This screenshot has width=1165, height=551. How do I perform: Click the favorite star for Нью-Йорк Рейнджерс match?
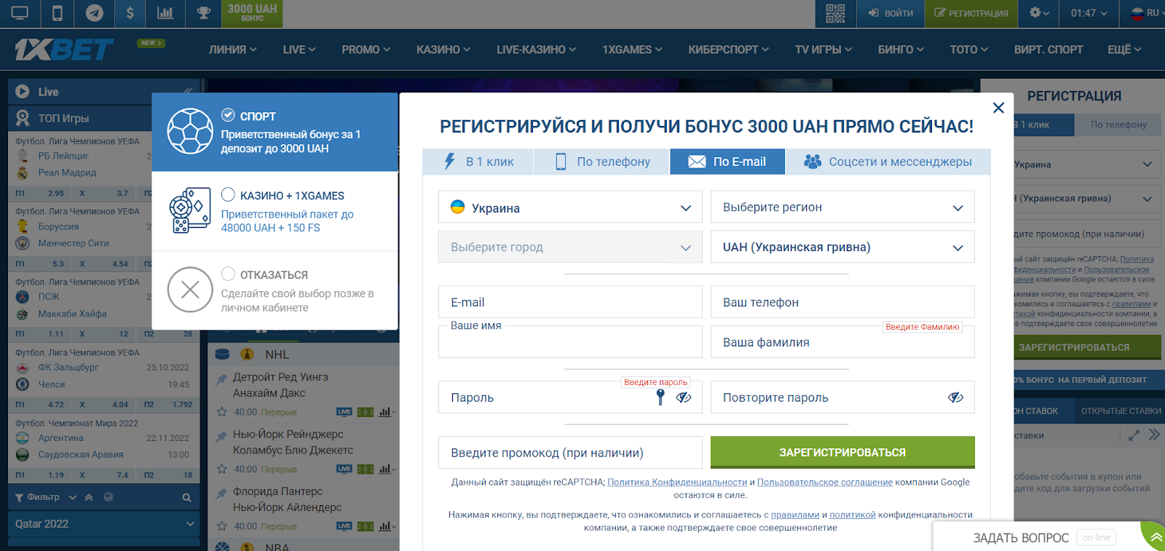(222, 469)
